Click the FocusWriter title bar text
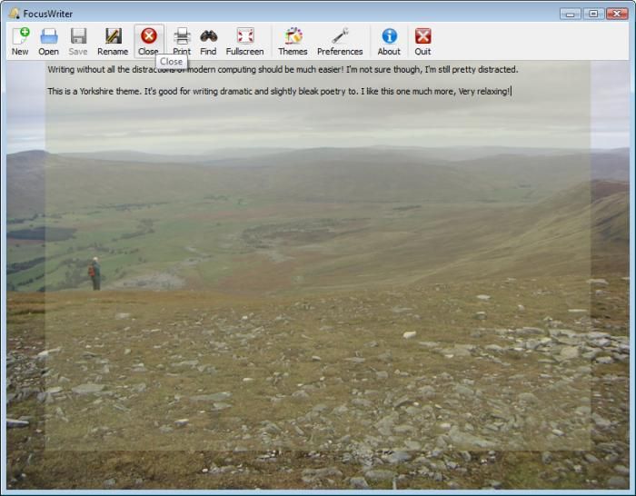This screenshot has height=496, width=636. (x=48, y=14)
